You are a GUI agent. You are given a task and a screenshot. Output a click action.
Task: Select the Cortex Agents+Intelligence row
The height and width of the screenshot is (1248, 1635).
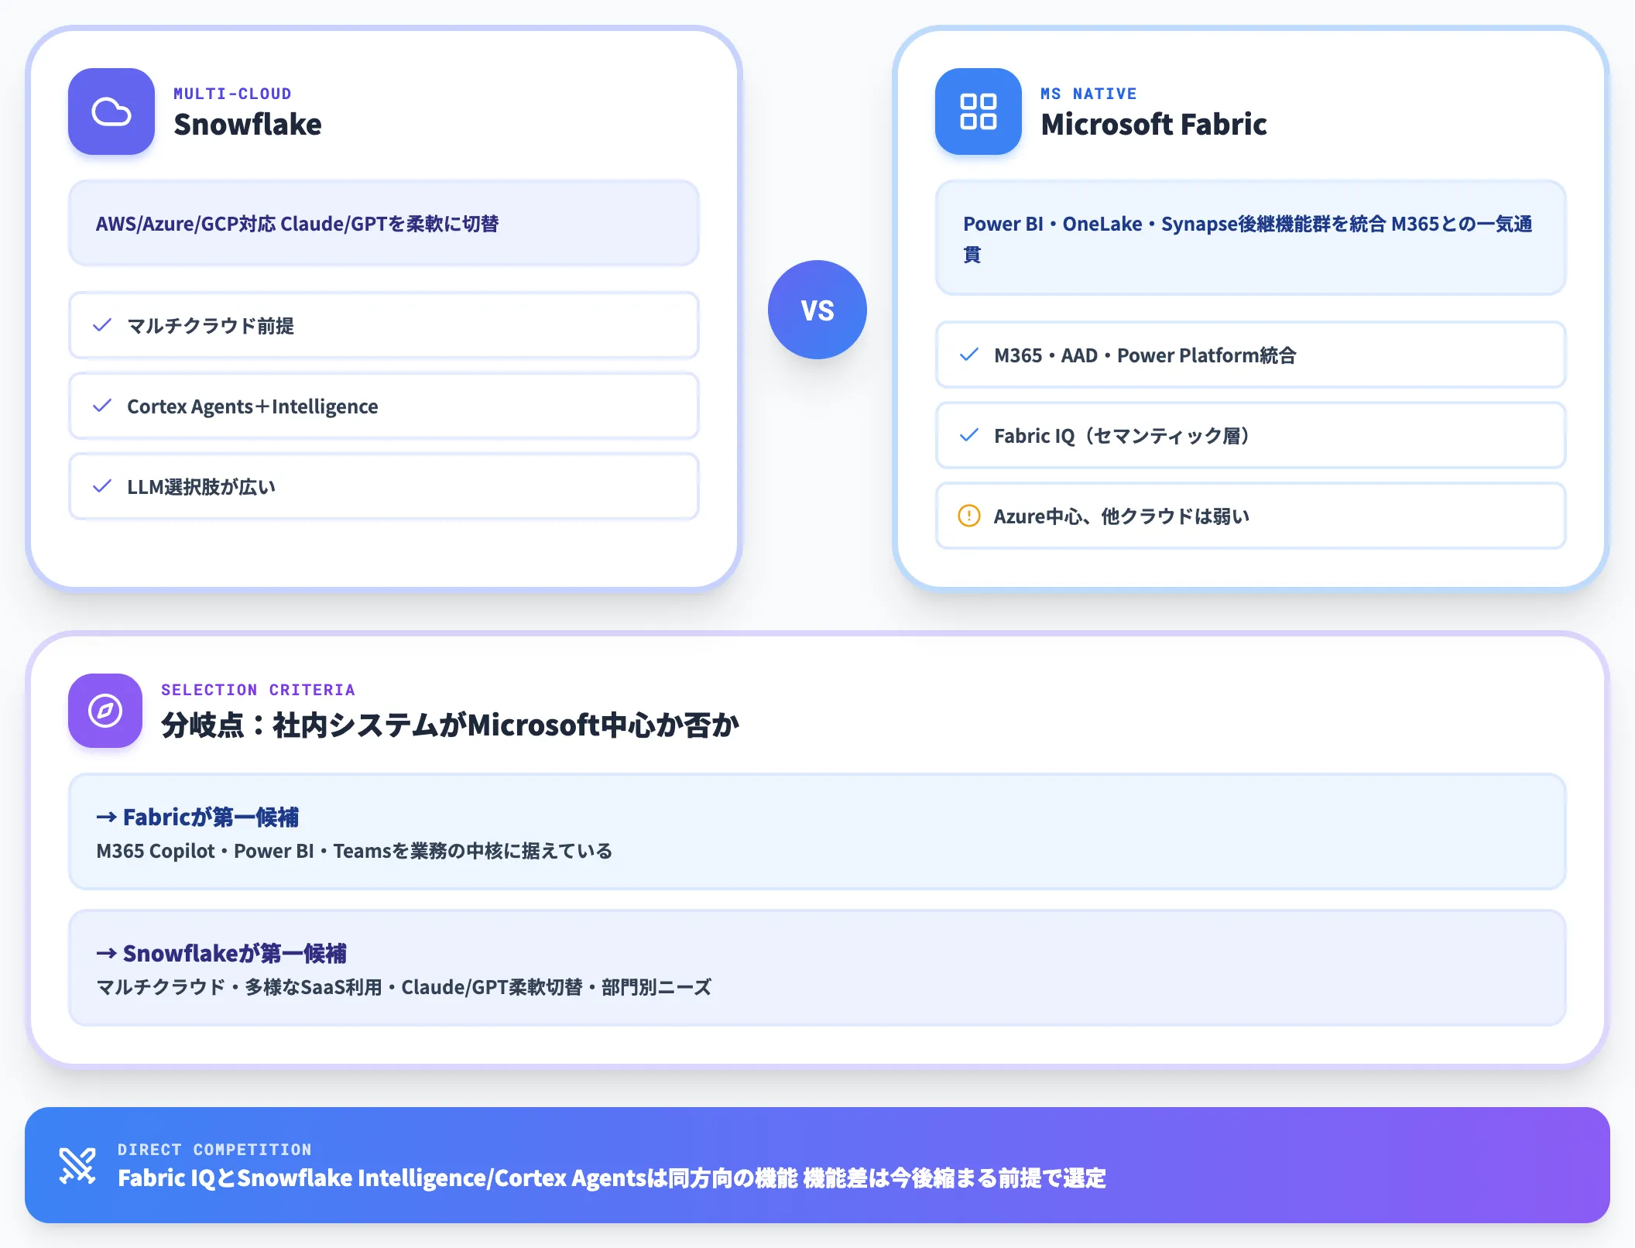click(x=384, y=406)
